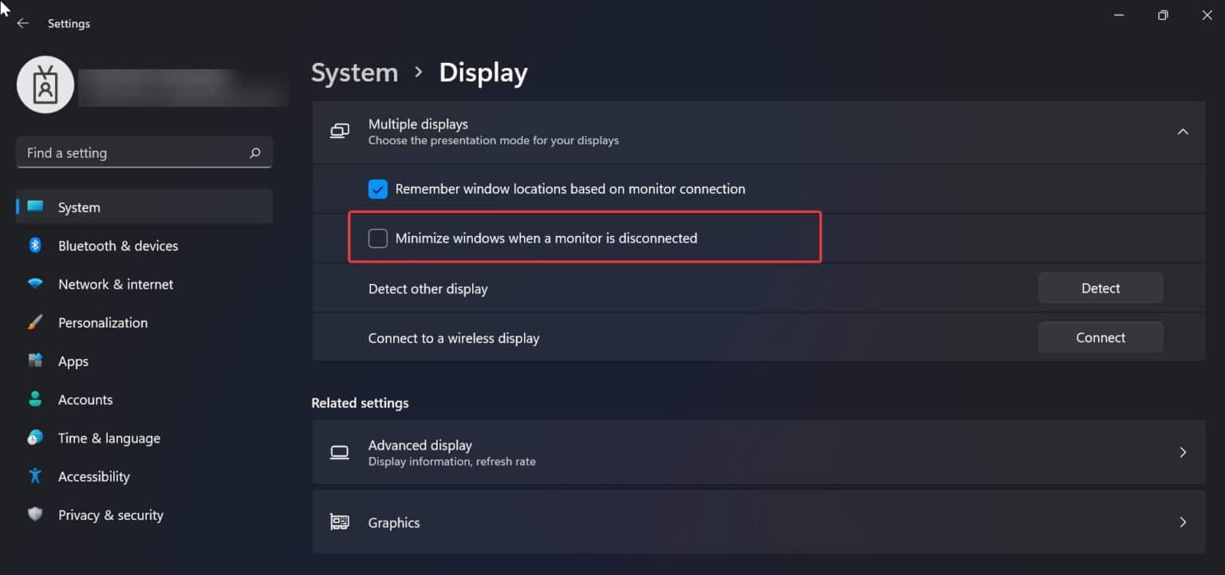The width and height of the screenshot is (1225, 575).
Task: Connect to a wireless display
Action: pos(1101,337)
